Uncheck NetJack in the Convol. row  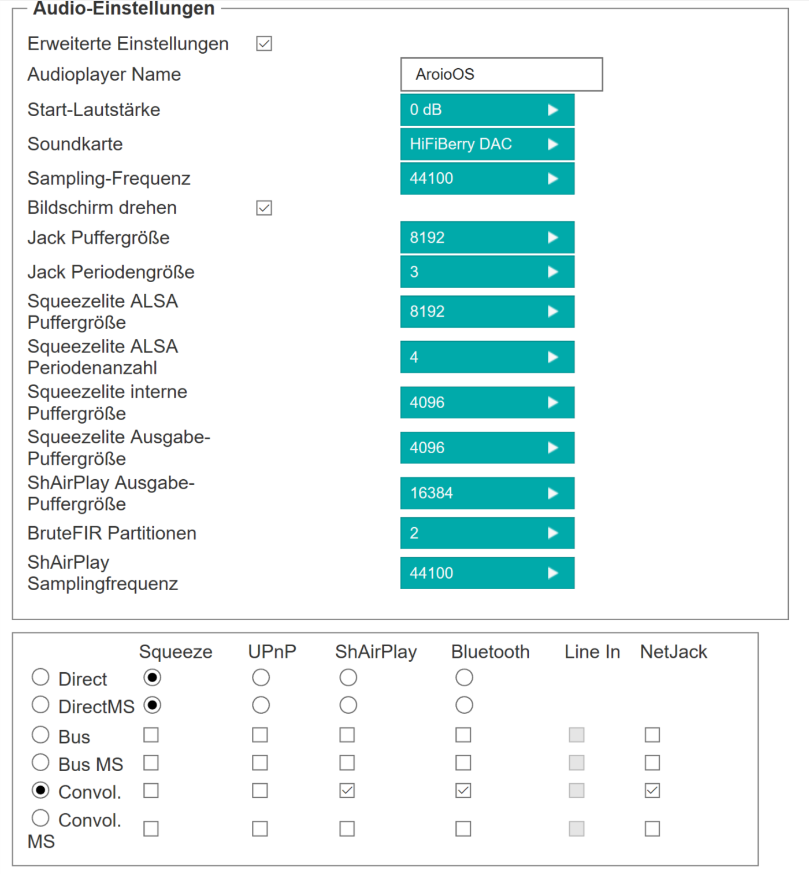pyautogui.click(x=652, y=791)
